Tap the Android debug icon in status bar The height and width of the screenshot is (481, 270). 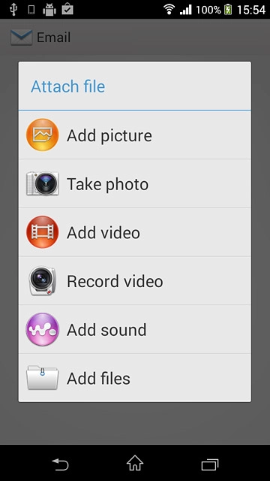tap(49, 10)
